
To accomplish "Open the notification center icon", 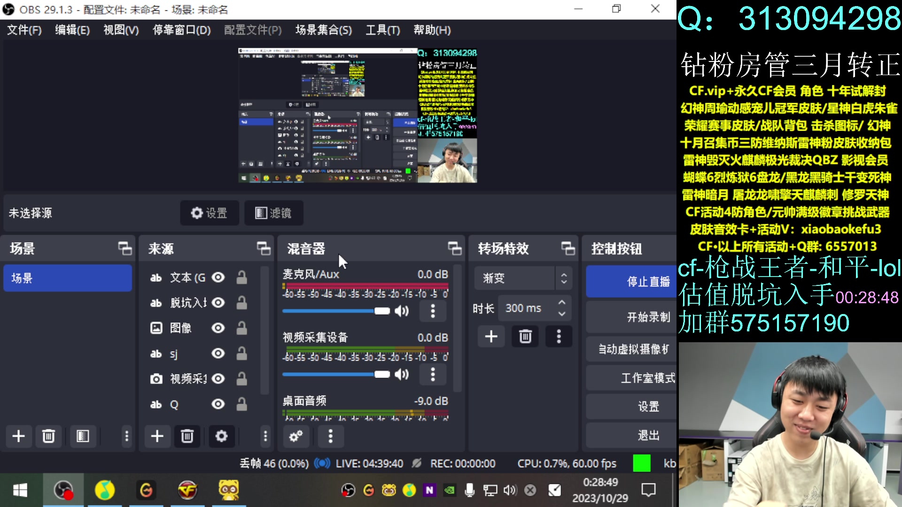I will 648,490.
